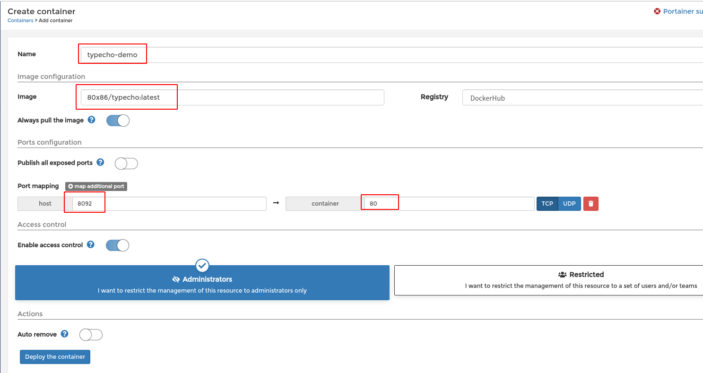Toggle Always pull the image switch

click(x=118, y=121)
